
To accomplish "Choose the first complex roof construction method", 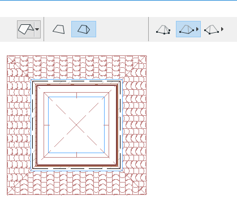I will pos(163,29).
